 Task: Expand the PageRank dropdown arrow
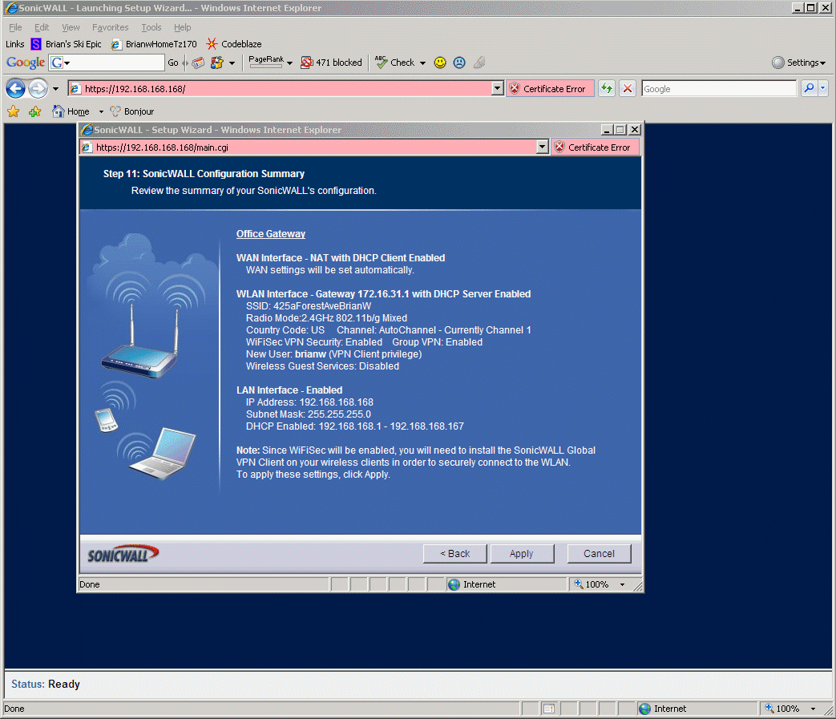click(289, 63)
